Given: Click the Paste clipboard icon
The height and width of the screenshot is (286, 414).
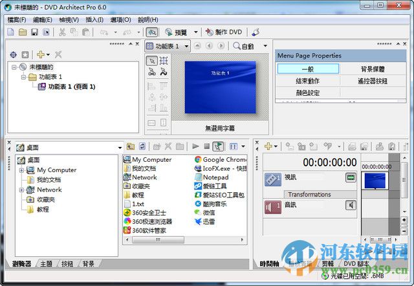Looking at the screenshot, I should (x=86, y=32).
